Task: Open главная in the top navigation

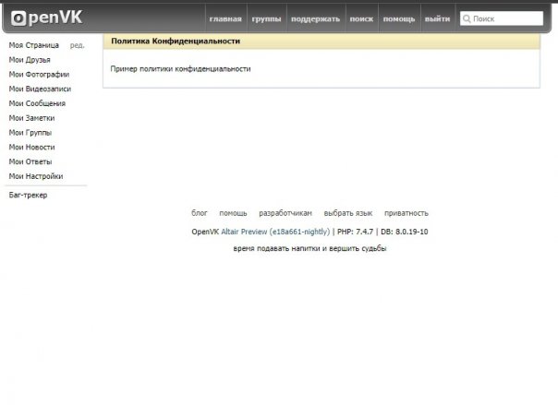Action: pyautogui.click(x=225, y=18)
